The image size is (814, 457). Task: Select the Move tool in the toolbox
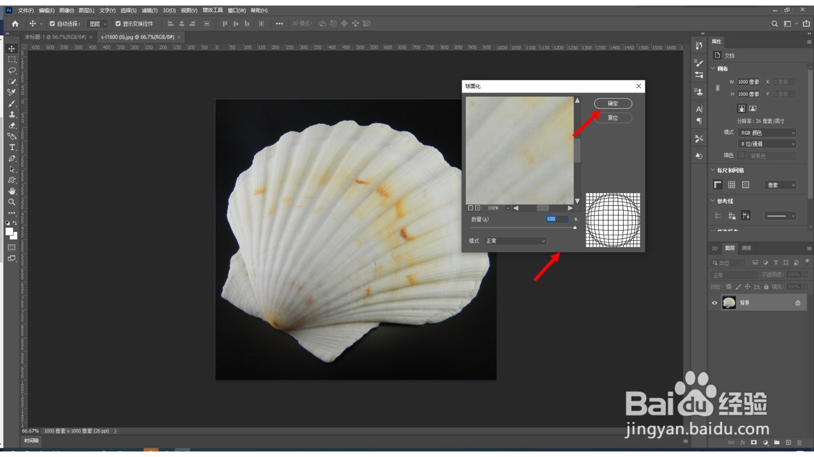click(12, 49)
